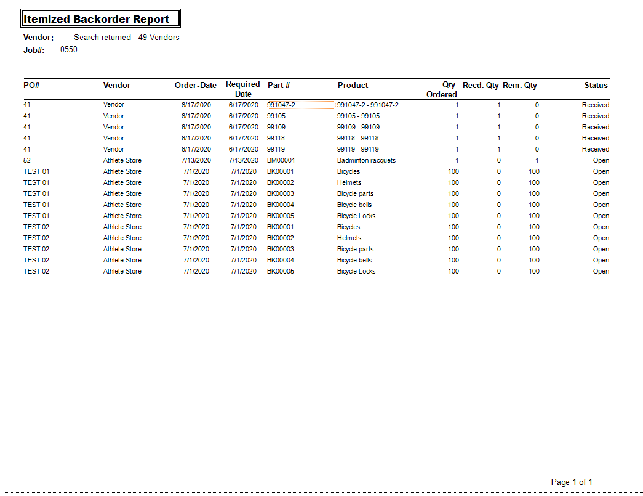The height and width of the screenshot is (496, 643).
Task: Click the Status column header
Action: (x=596, y=86)
